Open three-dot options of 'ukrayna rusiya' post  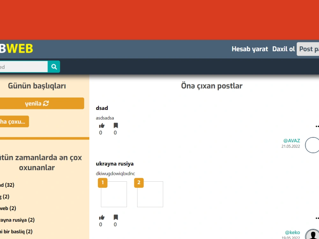point(317,218)
